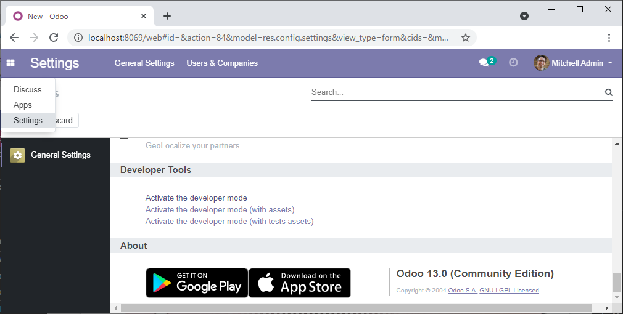The image size is (623, 314).
Task: Click the General Settings gear icon in sidebar
Action: [17, 155]
